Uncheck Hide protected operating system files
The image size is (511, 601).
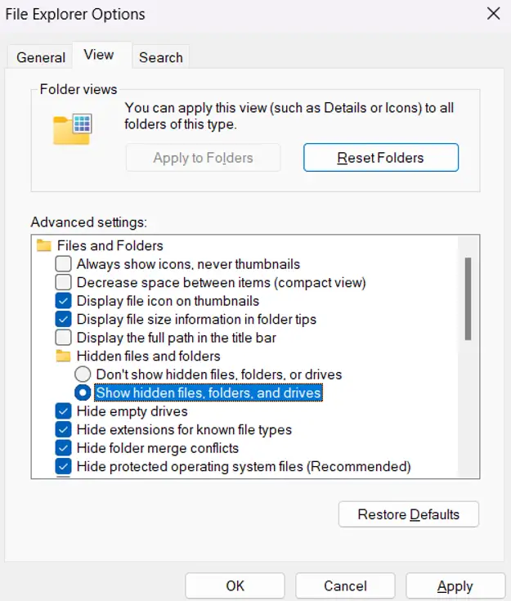[x=63, y=466]
